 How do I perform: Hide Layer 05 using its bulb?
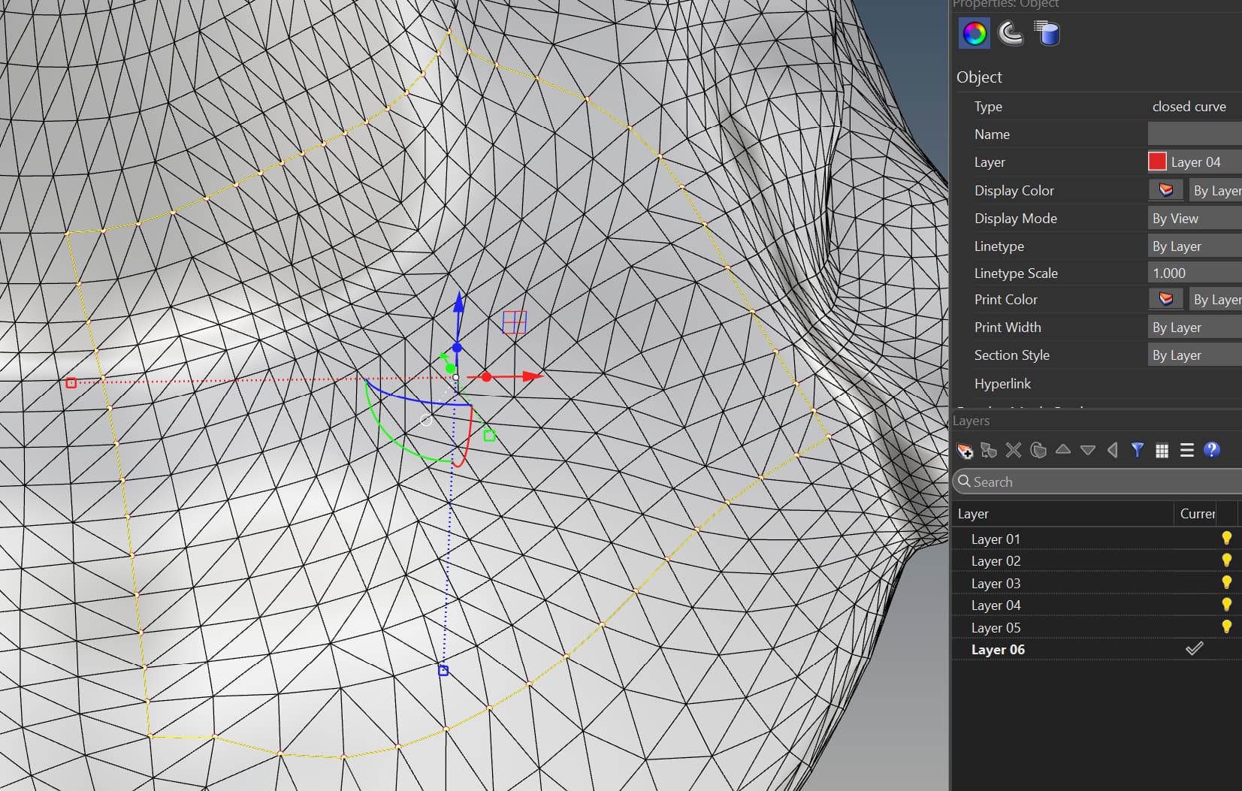pyautogui.click(x=1226, y=627)
